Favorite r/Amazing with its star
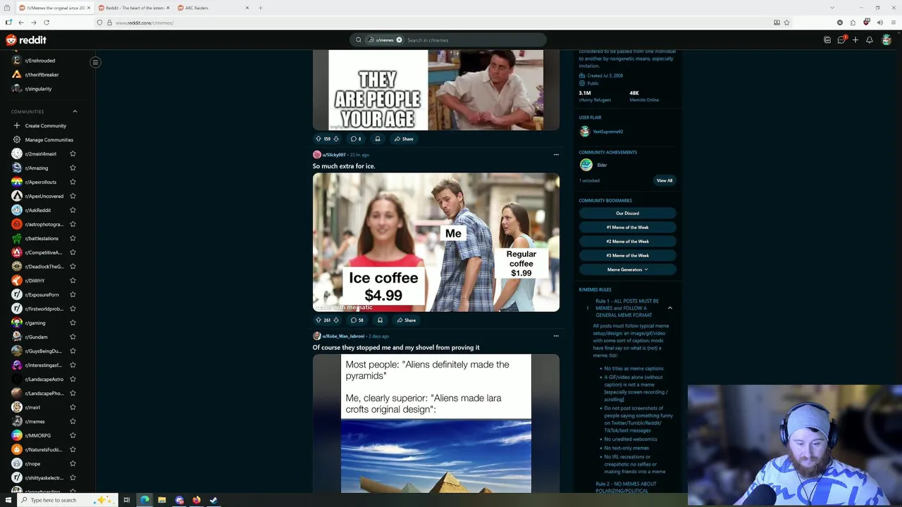Viewport: 902px width, 507px height. 73,168
